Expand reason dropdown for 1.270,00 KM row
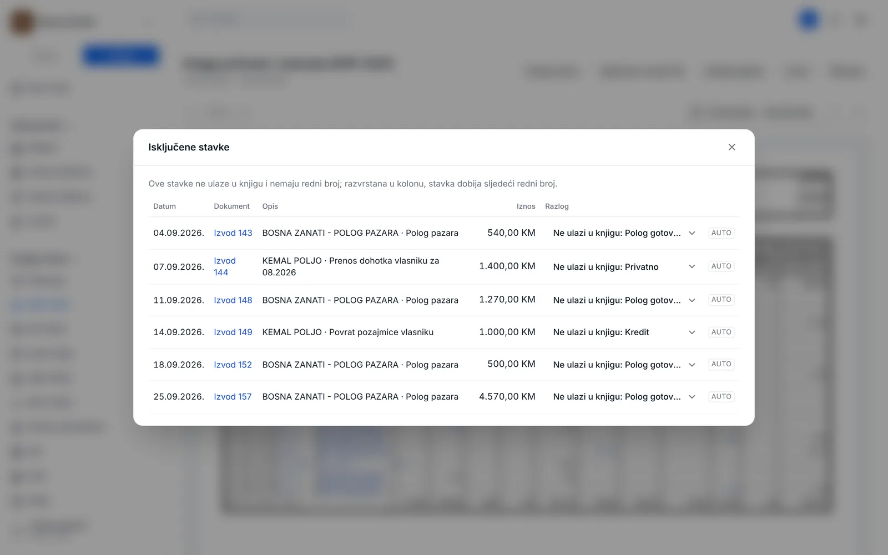The height and width of the screenshot is (555, 888). [x=624, y=300]
